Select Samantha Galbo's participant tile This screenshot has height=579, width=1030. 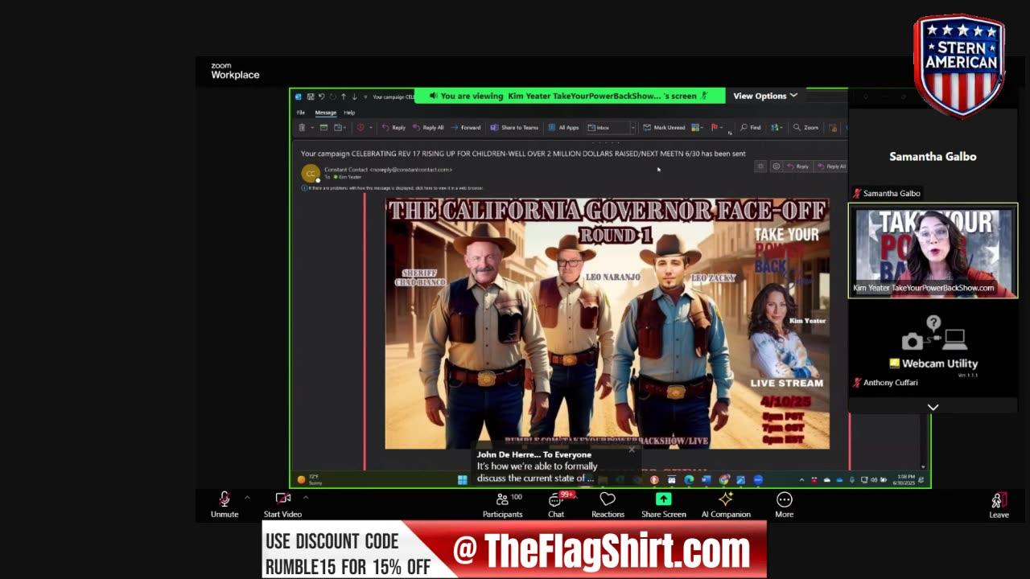(x=933, y=156)
